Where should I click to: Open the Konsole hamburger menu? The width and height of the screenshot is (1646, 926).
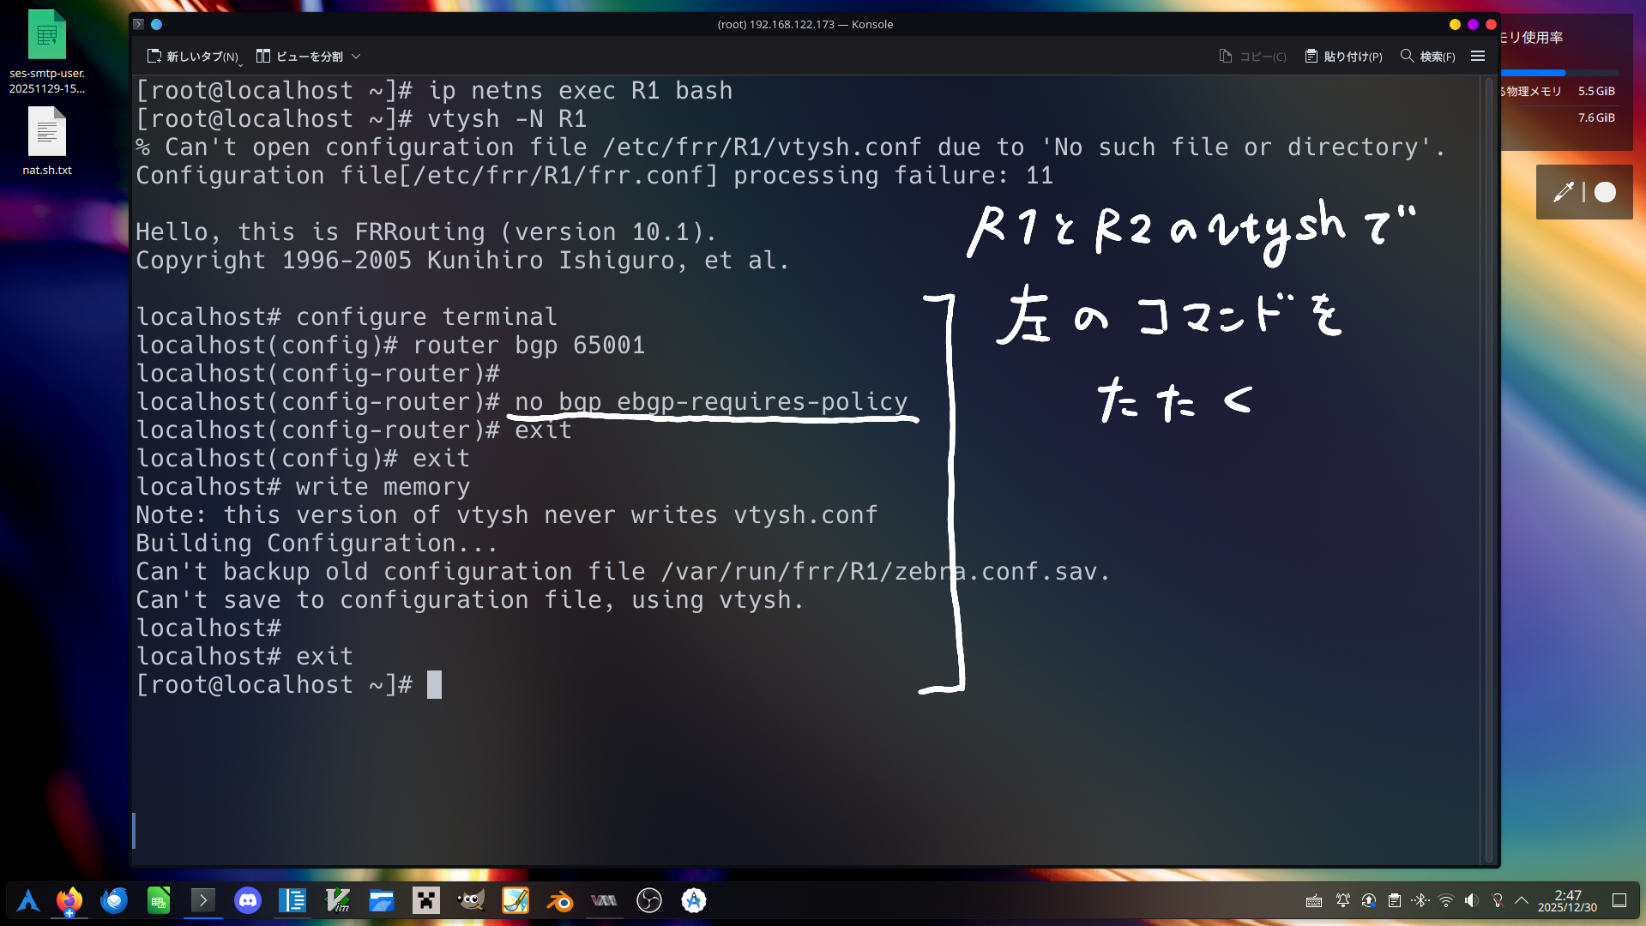coord(1478,57)
